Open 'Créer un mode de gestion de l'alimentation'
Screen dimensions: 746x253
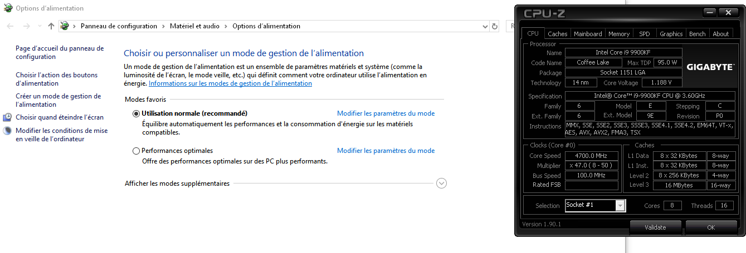58,100
